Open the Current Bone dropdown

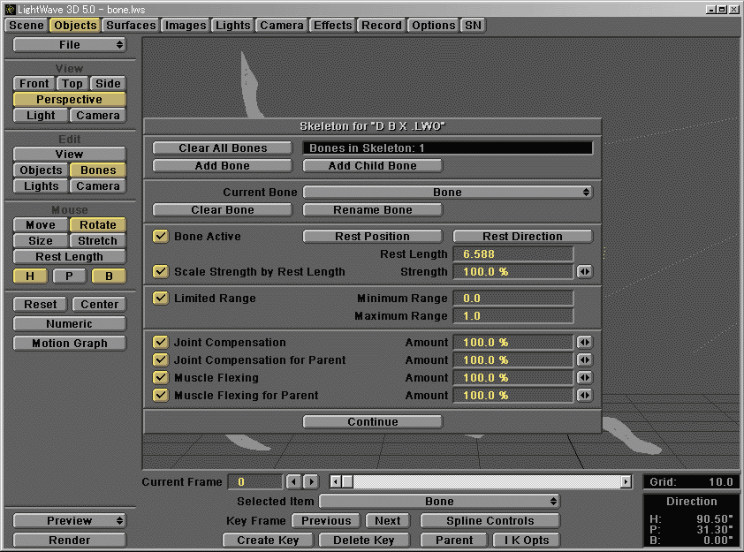point(447,193)
